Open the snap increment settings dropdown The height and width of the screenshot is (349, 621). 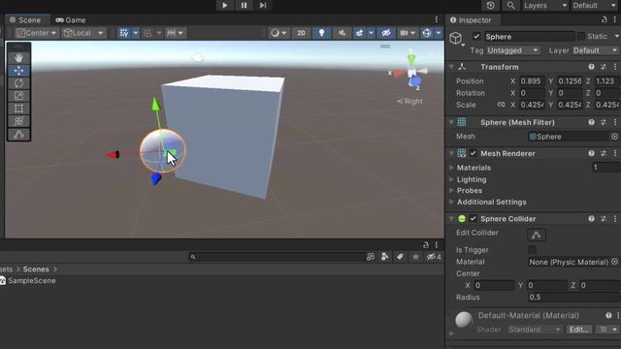point(175,33)
